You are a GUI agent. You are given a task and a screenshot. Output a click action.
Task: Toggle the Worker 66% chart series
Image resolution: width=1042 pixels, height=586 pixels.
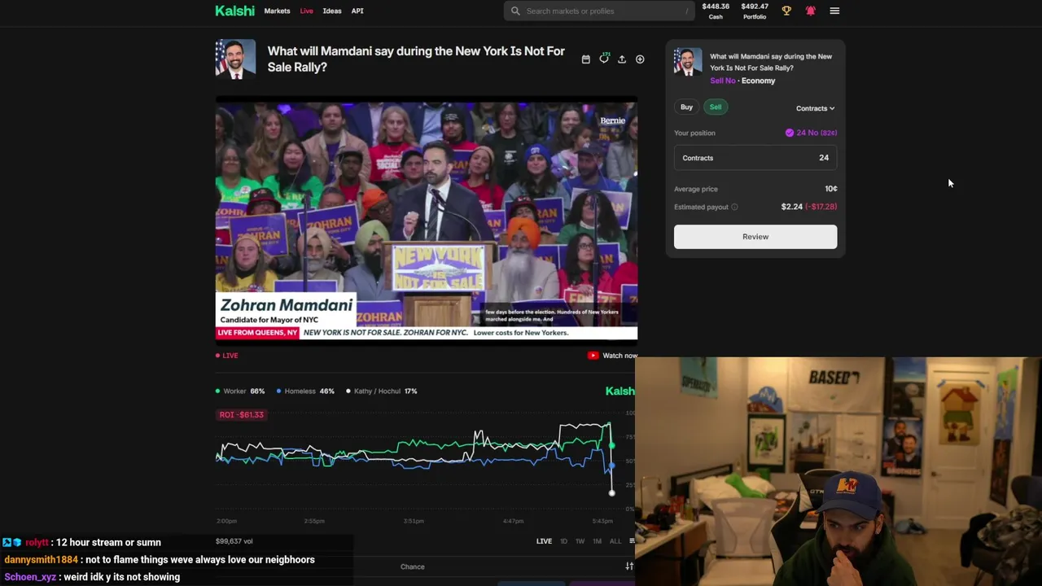click(x=240, y=391)
